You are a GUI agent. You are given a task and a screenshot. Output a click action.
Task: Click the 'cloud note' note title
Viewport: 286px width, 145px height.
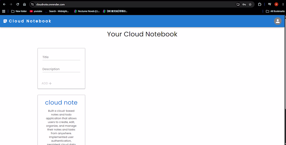click(61, 103)
